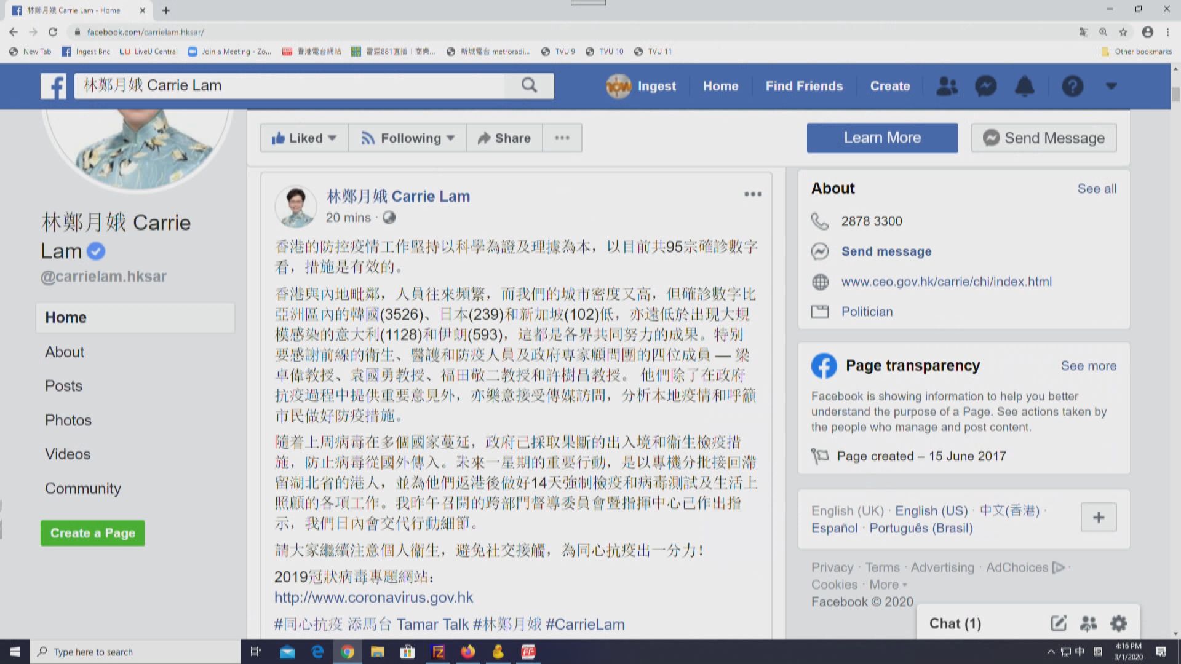Screen dimensions: 1181x664
Task: Open the Facebook account menu arrow
Action: click(x=1111, y=86)
